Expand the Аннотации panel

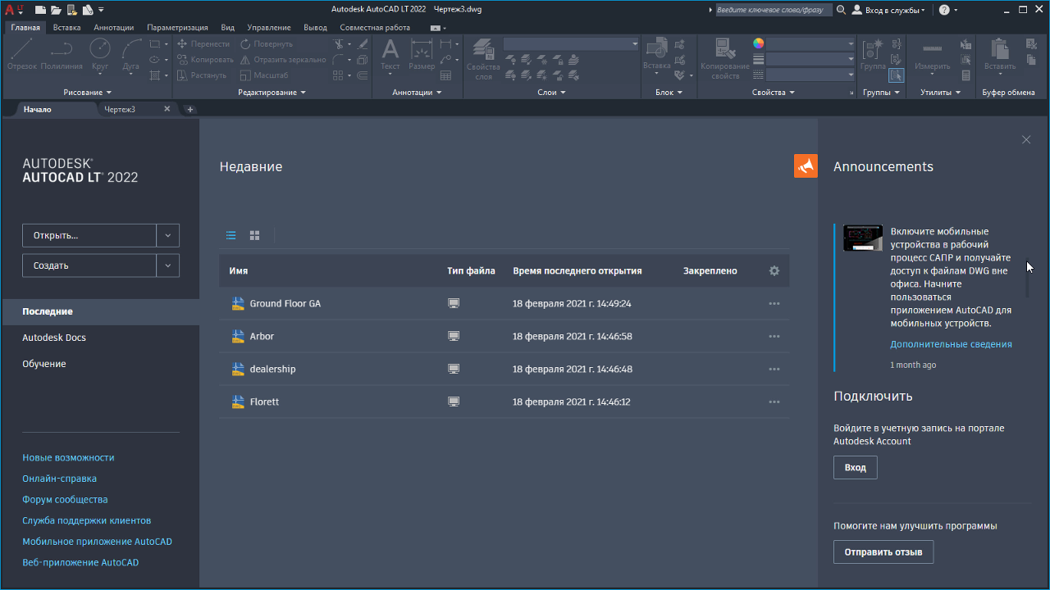[417, 93]
